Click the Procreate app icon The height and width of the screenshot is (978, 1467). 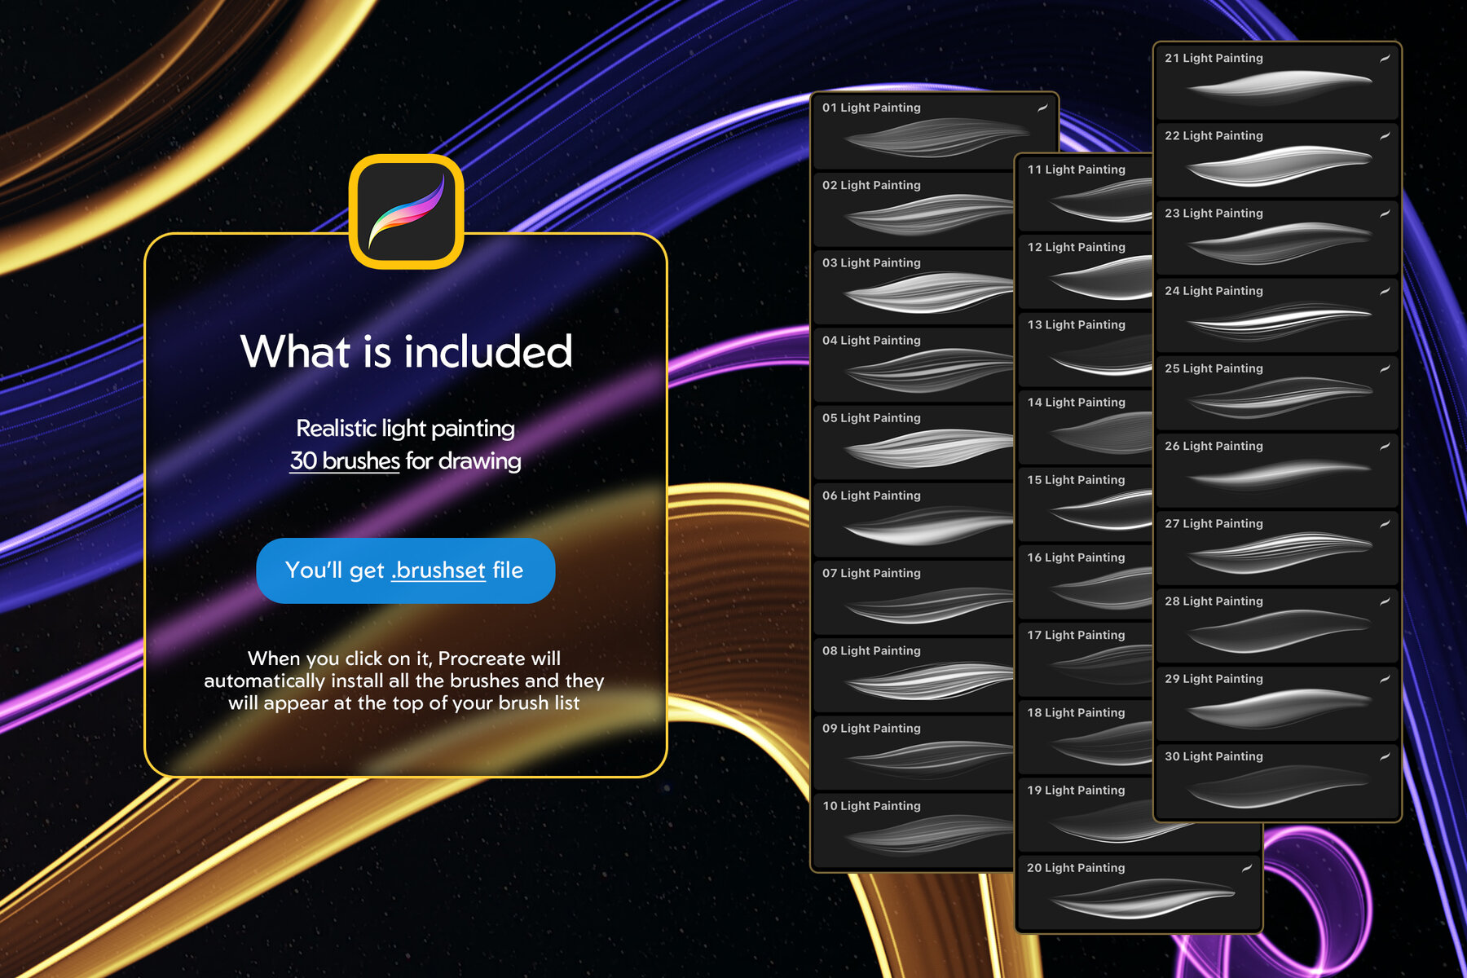click(x=407, y=212)
